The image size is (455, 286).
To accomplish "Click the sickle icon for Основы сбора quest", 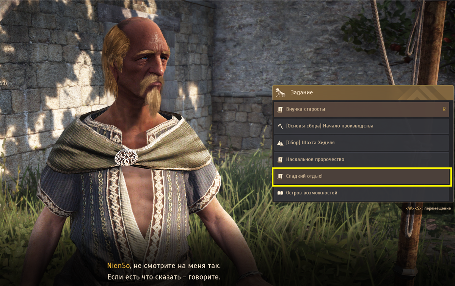I will pyautogui.click(x=280, y=126).
